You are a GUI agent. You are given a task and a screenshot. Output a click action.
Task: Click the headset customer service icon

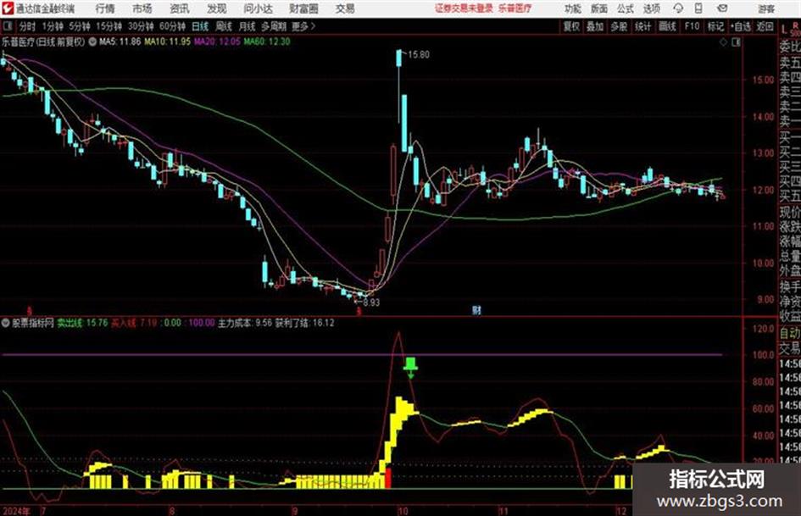point(678,8)
